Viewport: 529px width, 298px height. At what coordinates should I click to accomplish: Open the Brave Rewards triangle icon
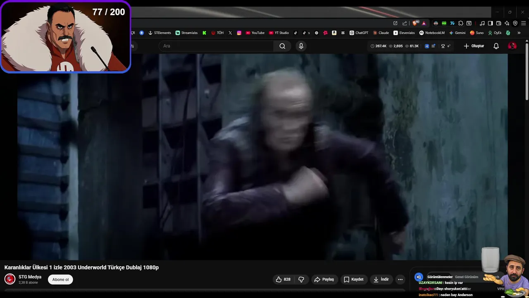(424, 23)
